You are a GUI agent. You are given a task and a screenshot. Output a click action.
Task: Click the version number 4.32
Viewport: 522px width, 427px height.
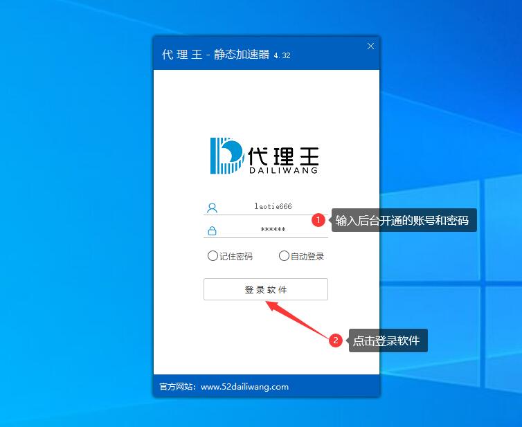point(282,55)
